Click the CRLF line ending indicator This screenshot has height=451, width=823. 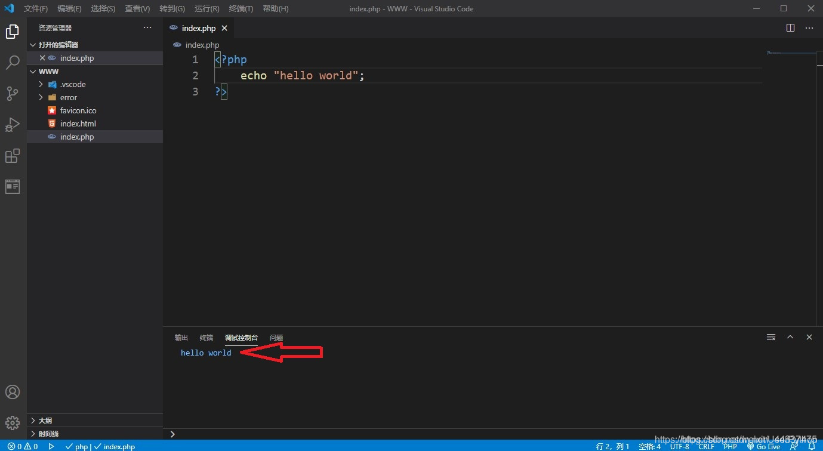coord(706,446)
